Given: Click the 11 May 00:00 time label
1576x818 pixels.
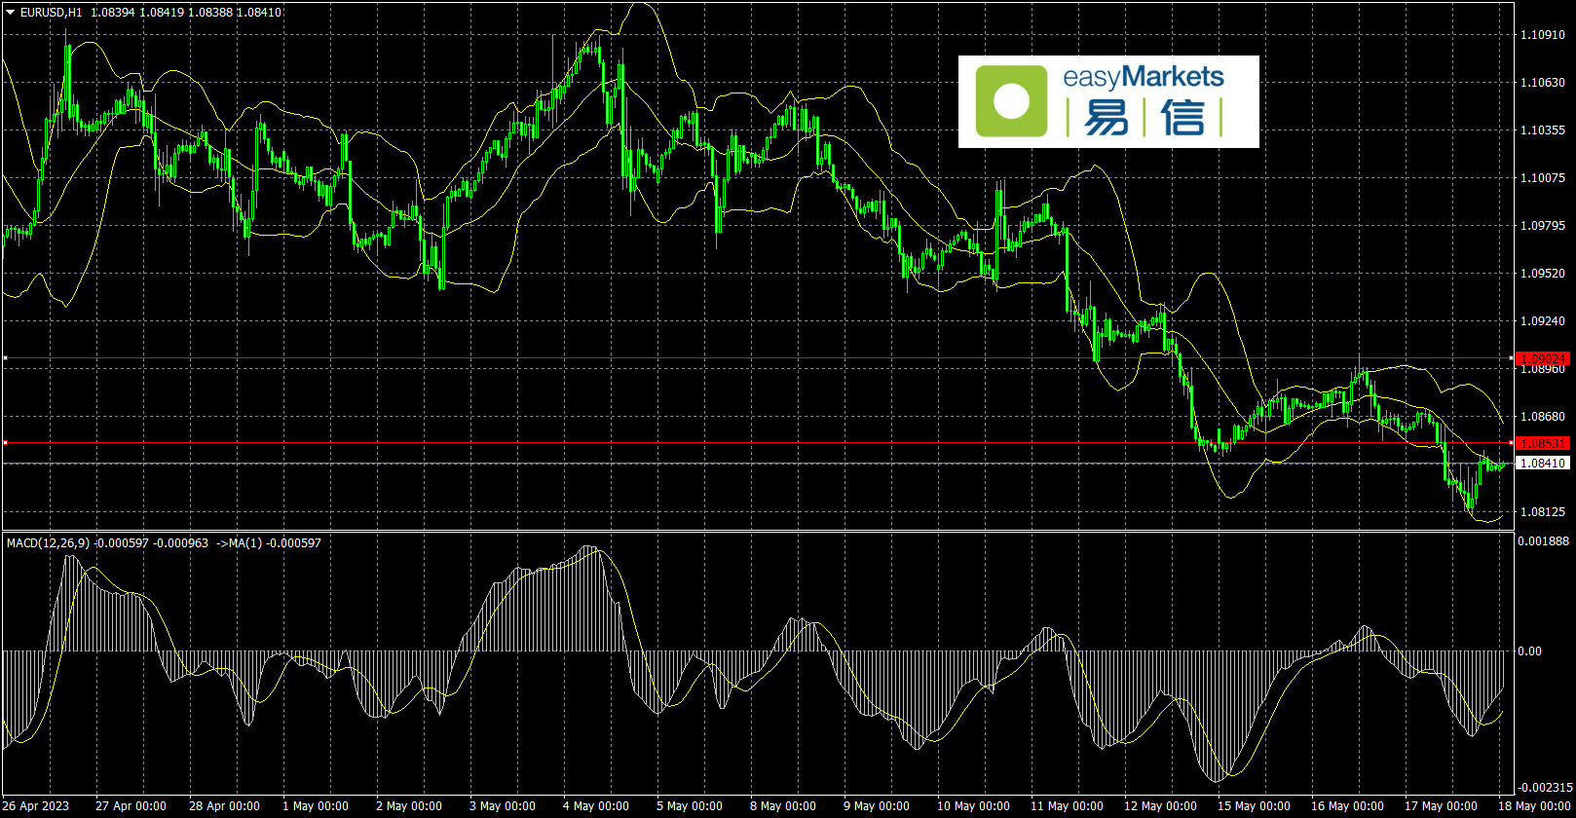Looking at the screenshot, I should pyautogui.click(x=1067, y=806).
